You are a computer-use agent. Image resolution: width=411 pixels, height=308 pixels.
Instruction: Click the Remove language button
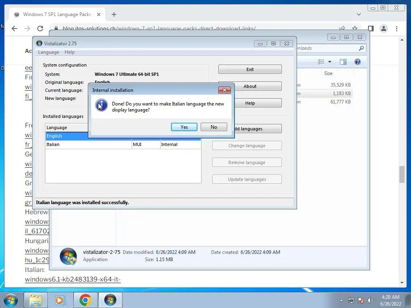[x=247, y=162]
